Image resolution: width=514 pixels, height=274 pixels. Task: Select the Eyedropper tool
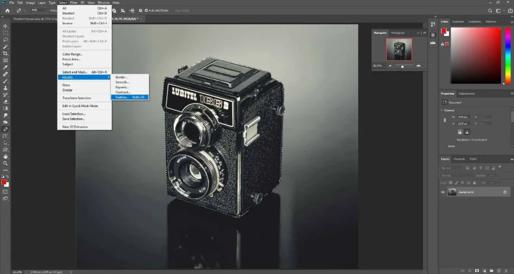pyautogui.click(x=6, y=67)
